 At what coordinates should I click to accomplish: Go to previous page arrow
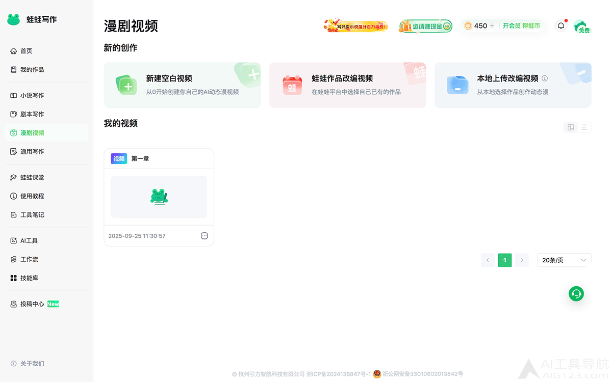click(488, 260)
